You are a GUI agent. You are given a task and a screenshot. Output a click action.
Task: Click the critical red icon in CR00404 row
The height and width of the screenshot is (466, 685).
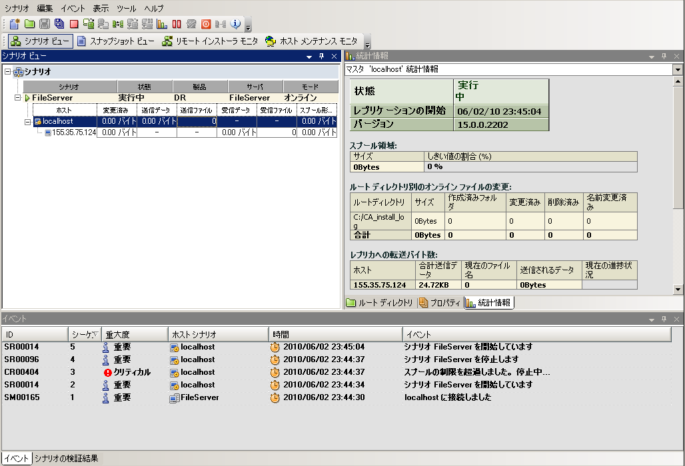point(107,373)
